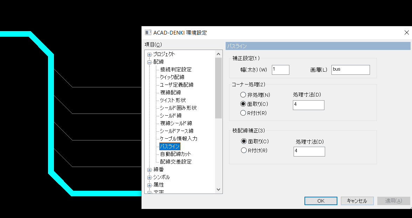Viewport: 412px width, 218px height.
Task: Select the 線番 tree label
Action: (158, 169)
